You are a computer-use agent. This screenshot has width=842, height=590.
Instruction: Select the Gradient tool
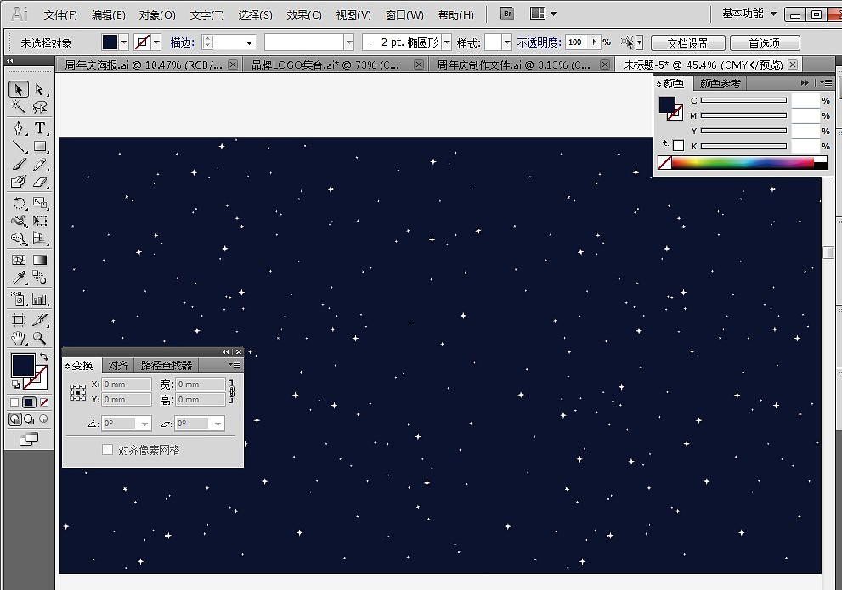point(40,260)
